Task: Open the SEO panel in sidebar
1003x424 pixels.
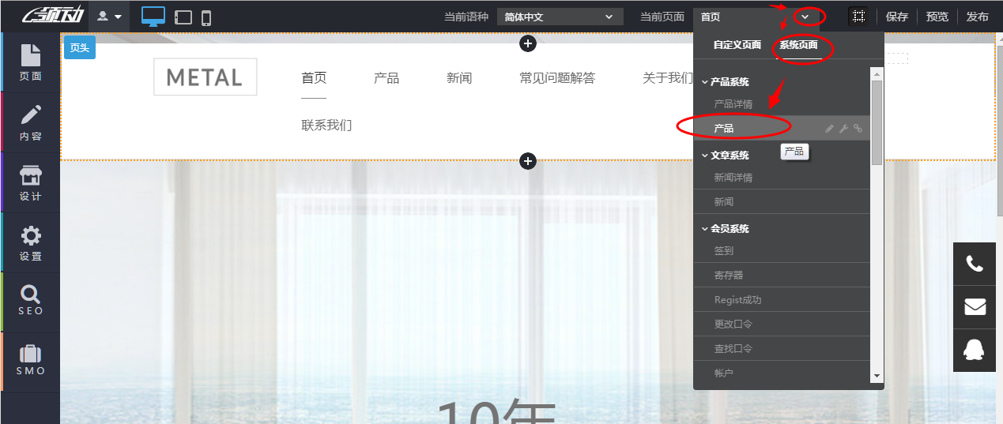Action: point(30,301)
